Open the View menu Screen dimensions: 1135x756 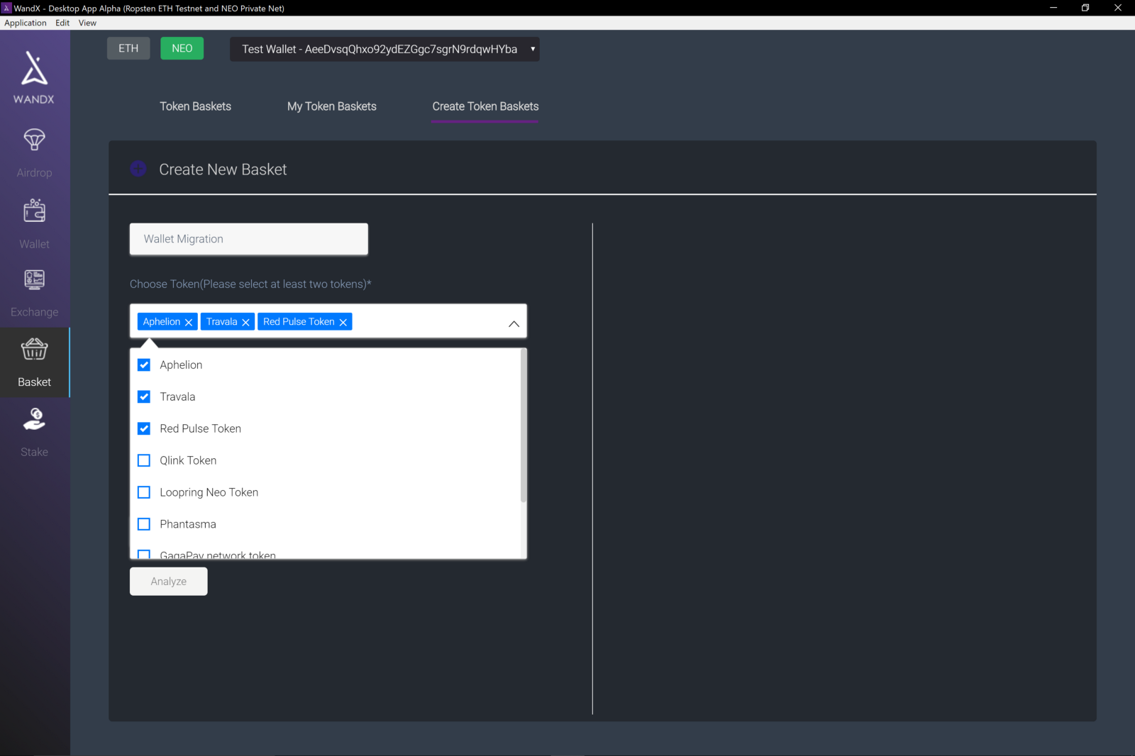tap(87, 23)
